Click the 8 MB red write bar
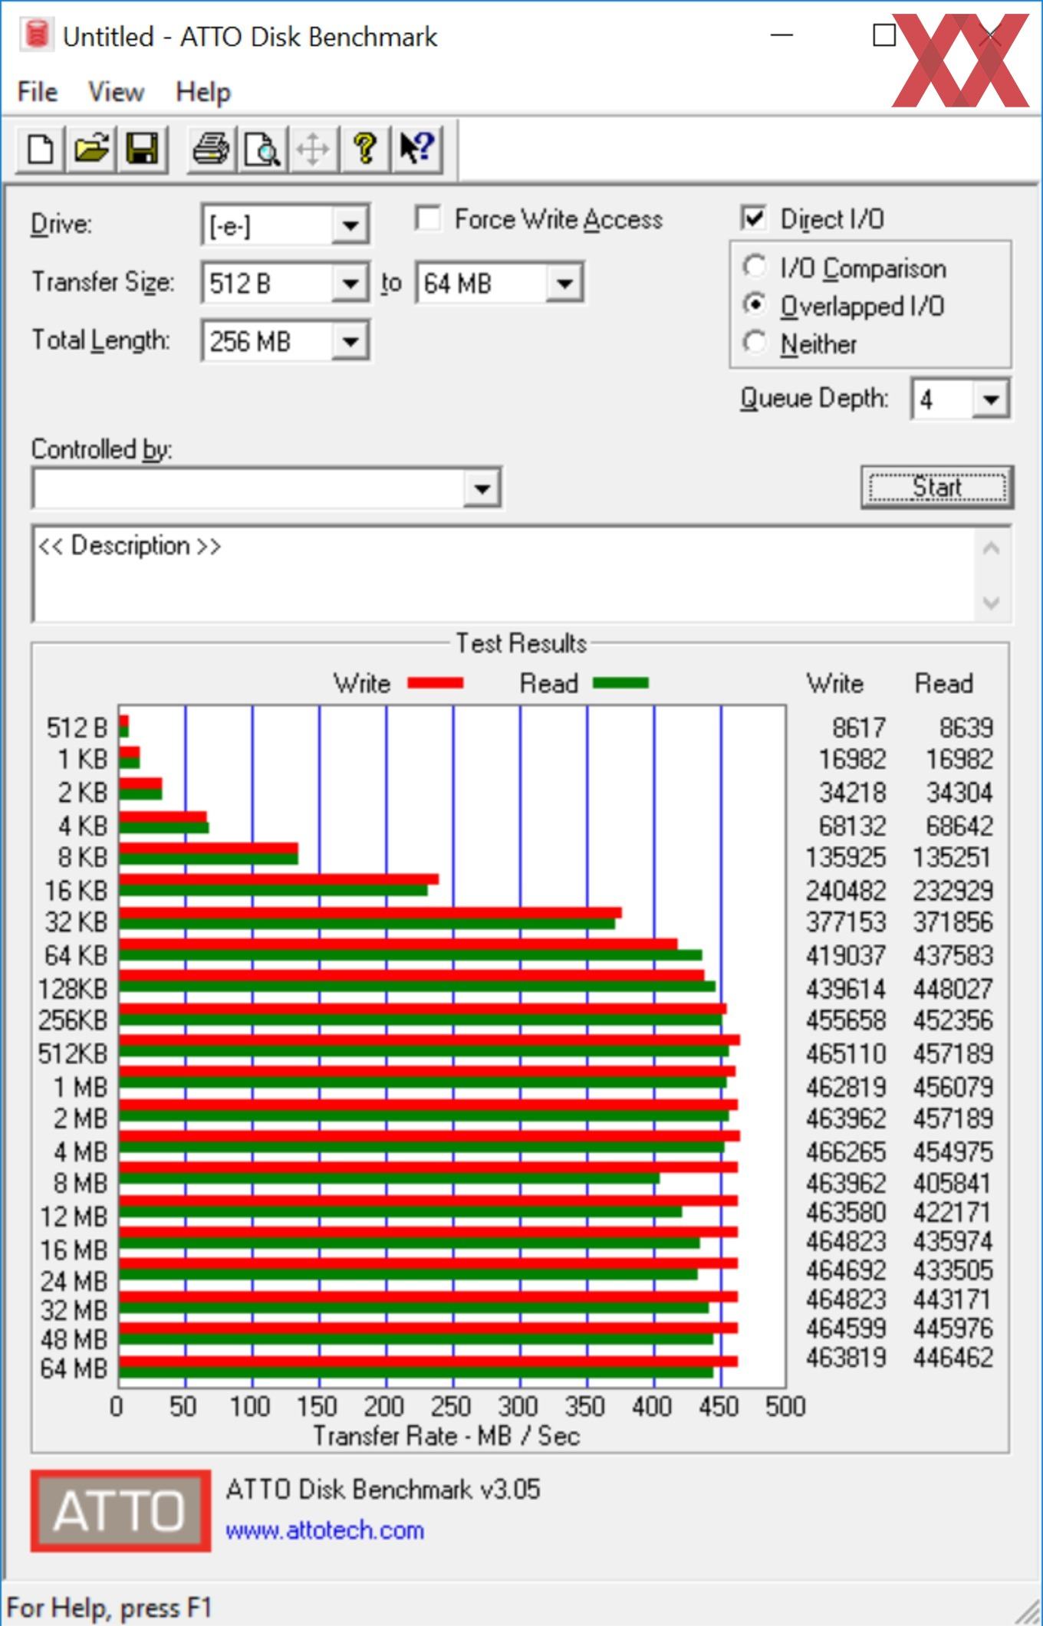 (x=428, y=1167)
